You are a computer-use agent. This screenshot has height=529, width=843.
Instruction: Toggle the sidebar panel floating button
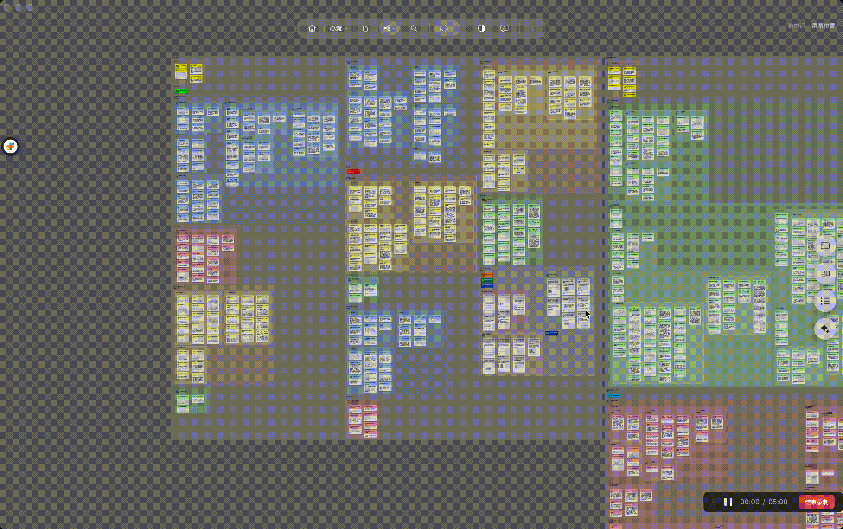coord(825,246)
